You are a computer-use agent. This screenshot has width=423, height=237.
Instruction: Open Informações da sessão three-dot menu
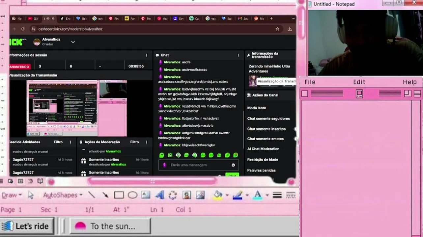[x=147, y=55]
